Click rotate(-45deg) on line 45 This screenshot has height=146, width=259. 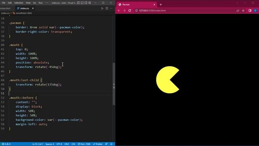pyautogui.click(x=47, y=67)
